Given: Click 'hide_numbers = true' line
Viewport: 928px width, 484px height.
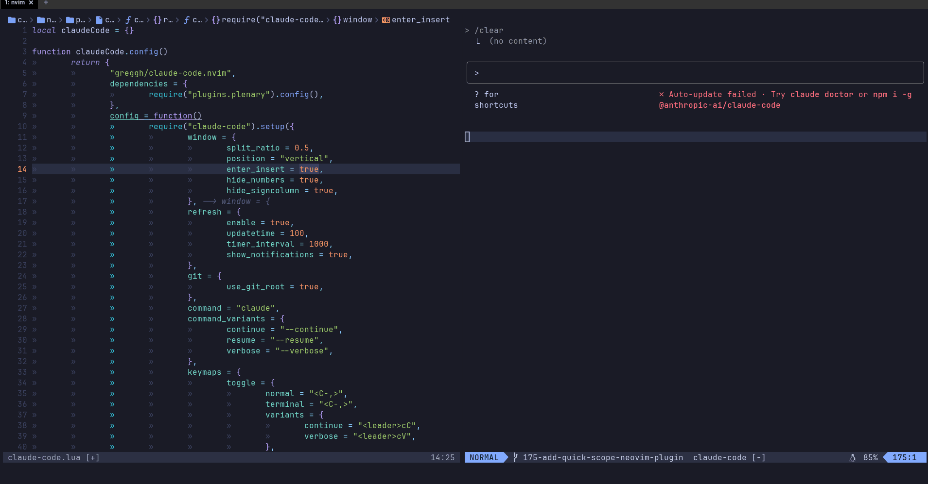Looking at the screenshot, I should 273,180.
